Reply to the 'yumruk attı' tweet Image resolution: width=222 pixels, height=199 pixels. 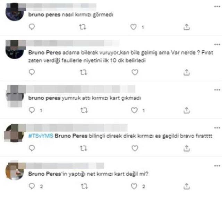coord(32,110)
